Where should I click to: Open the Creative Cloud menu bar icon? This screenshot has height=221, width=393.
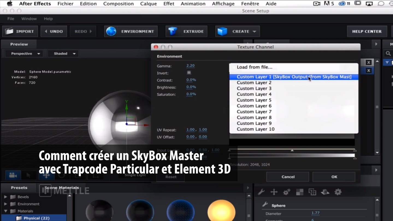click(342, 4)
